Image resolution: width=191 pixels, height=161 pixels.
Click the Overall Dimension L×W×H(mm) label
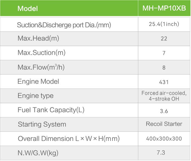point(69,139)
